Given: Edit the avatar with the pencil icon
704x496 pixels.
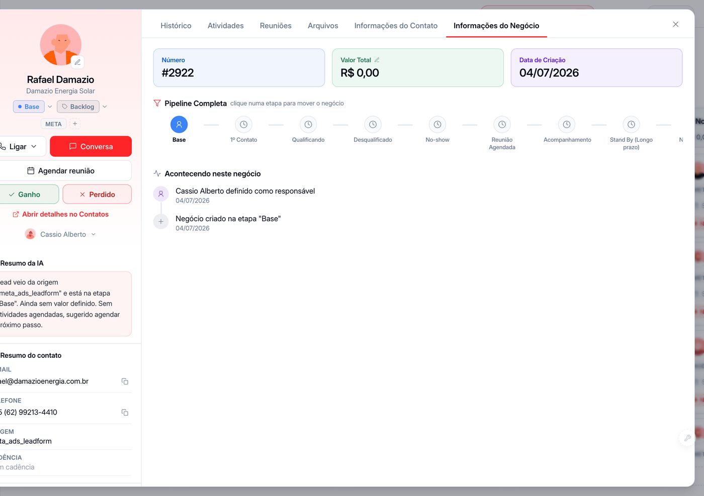Looking at the screenshot, I should coord(77,62).
